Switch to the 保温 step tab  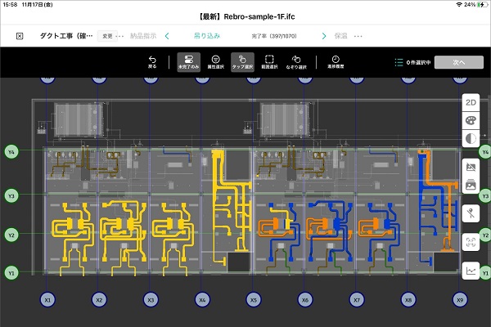coord(340,36)
